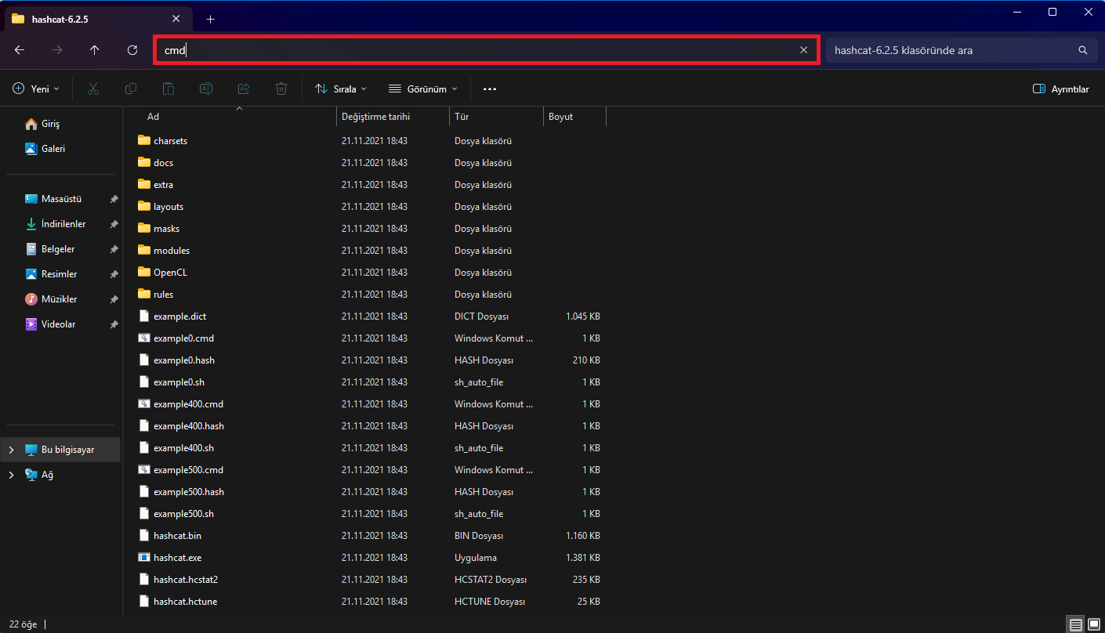Click the hashcat-6.2.5 tab title
Screen dimensions: 1105x633
click(x=60, y=19)
